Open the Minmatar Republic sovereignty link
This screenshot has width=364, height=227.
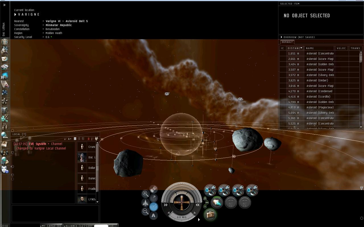point(59,25)
